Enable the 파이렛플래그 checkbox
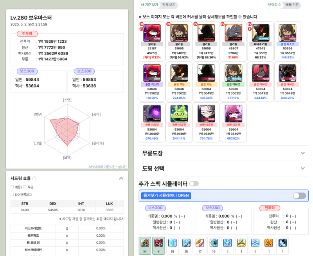Screen dimensions: 313x256 (x=12, y=194)
